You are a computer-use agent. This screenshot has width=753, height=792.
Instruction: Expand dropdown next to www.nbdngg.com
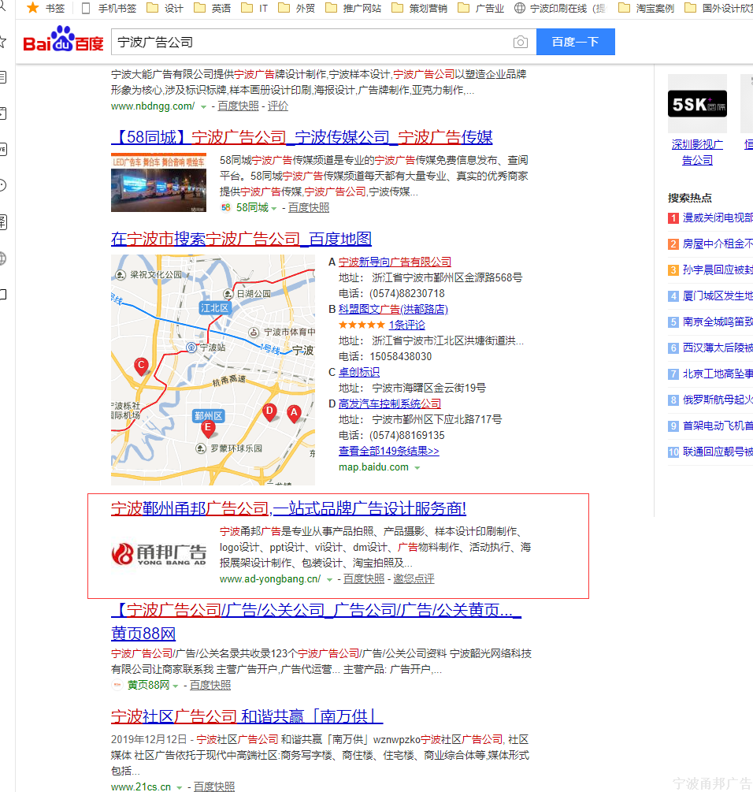(203, 106)
